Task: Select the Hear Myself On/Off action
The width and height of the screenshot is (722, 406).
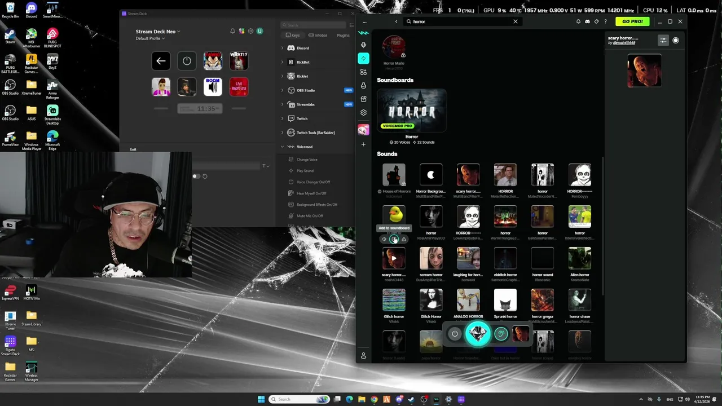Action: (311, 193)
